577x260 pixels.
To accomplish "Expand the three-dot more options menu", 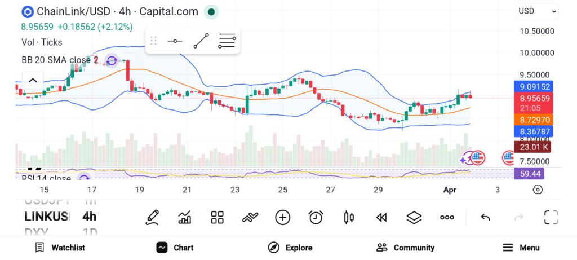I will tap(447, 217).
